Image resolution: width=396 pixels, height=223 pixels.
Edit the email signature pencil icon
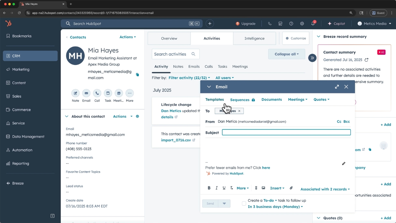(344, 164)
